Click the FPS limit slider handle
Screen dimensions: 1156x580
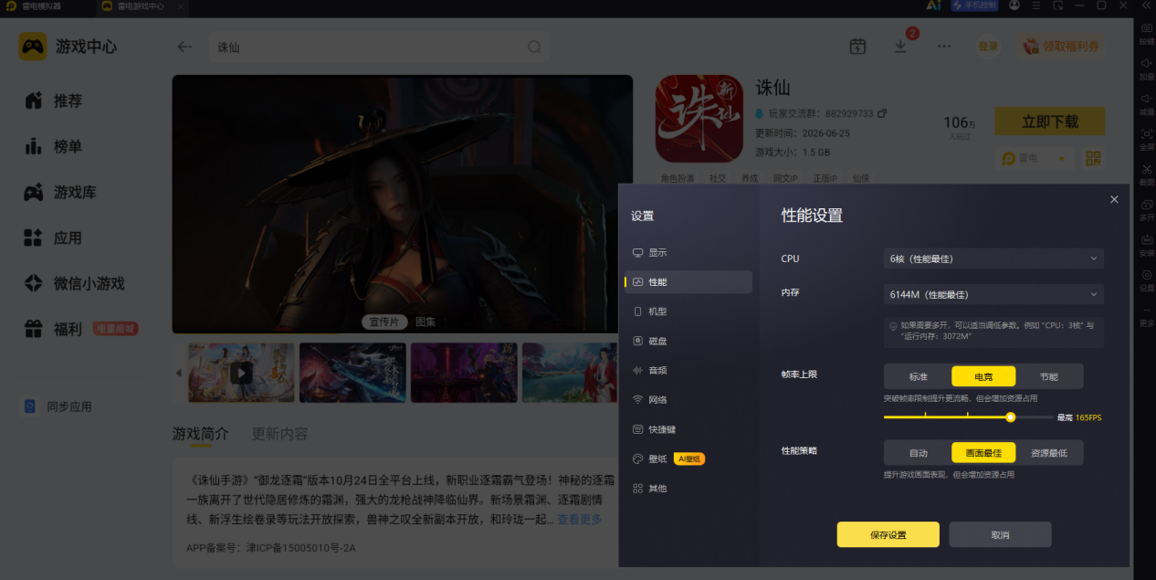click(1010, 417)
